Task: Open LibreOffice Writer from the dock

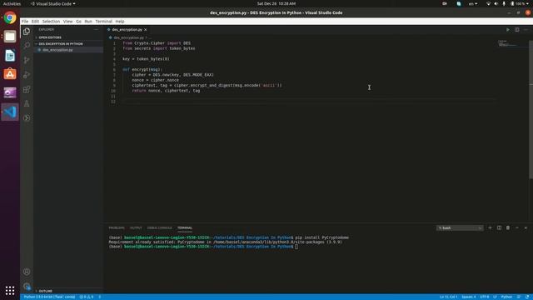Action: pos(10,56)
